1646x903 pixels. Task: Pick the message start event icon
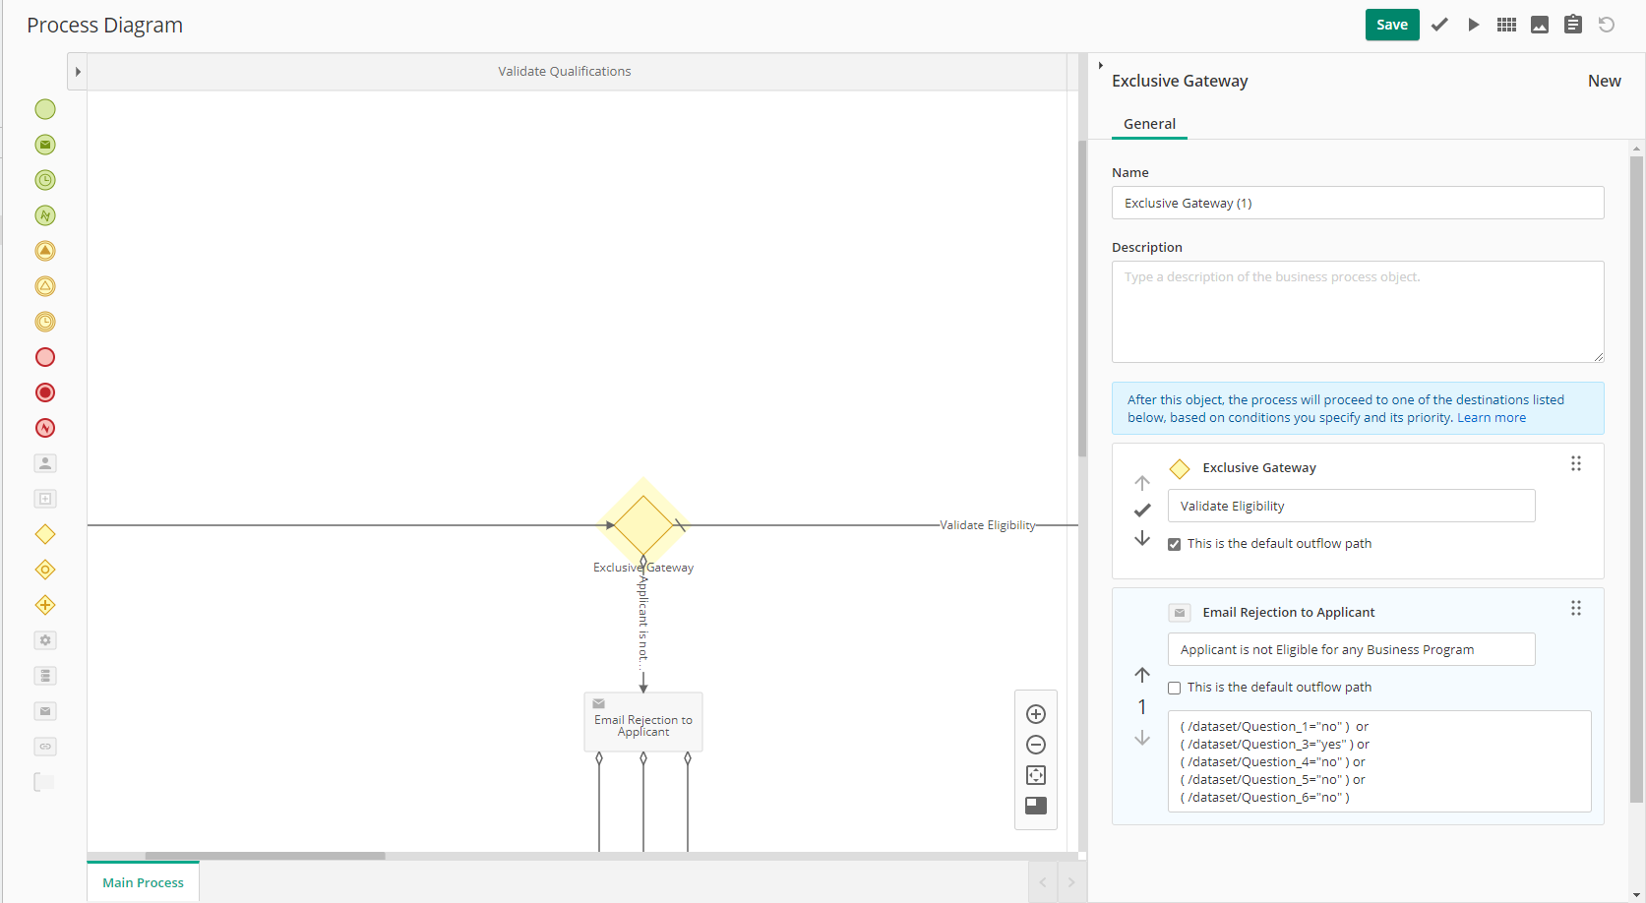(x=45, y=145)
